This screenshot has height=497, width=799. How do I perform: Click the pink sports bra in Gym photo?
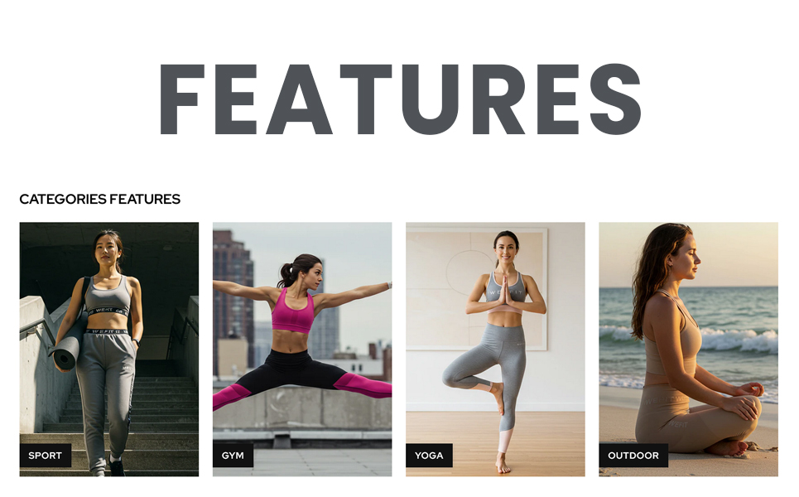[292, 311]
